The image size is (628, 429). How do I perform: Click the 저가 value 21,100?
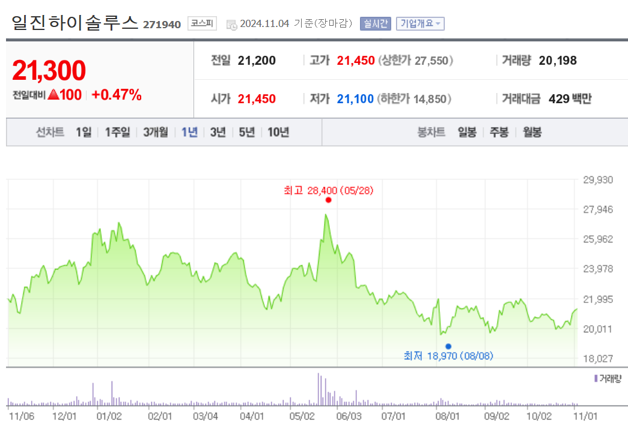click(355, 99)
